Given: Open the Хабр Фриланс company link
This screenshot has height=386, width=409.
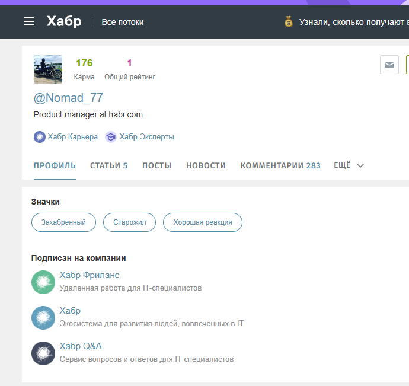Looking at the screenshot, I should point(90,275).
